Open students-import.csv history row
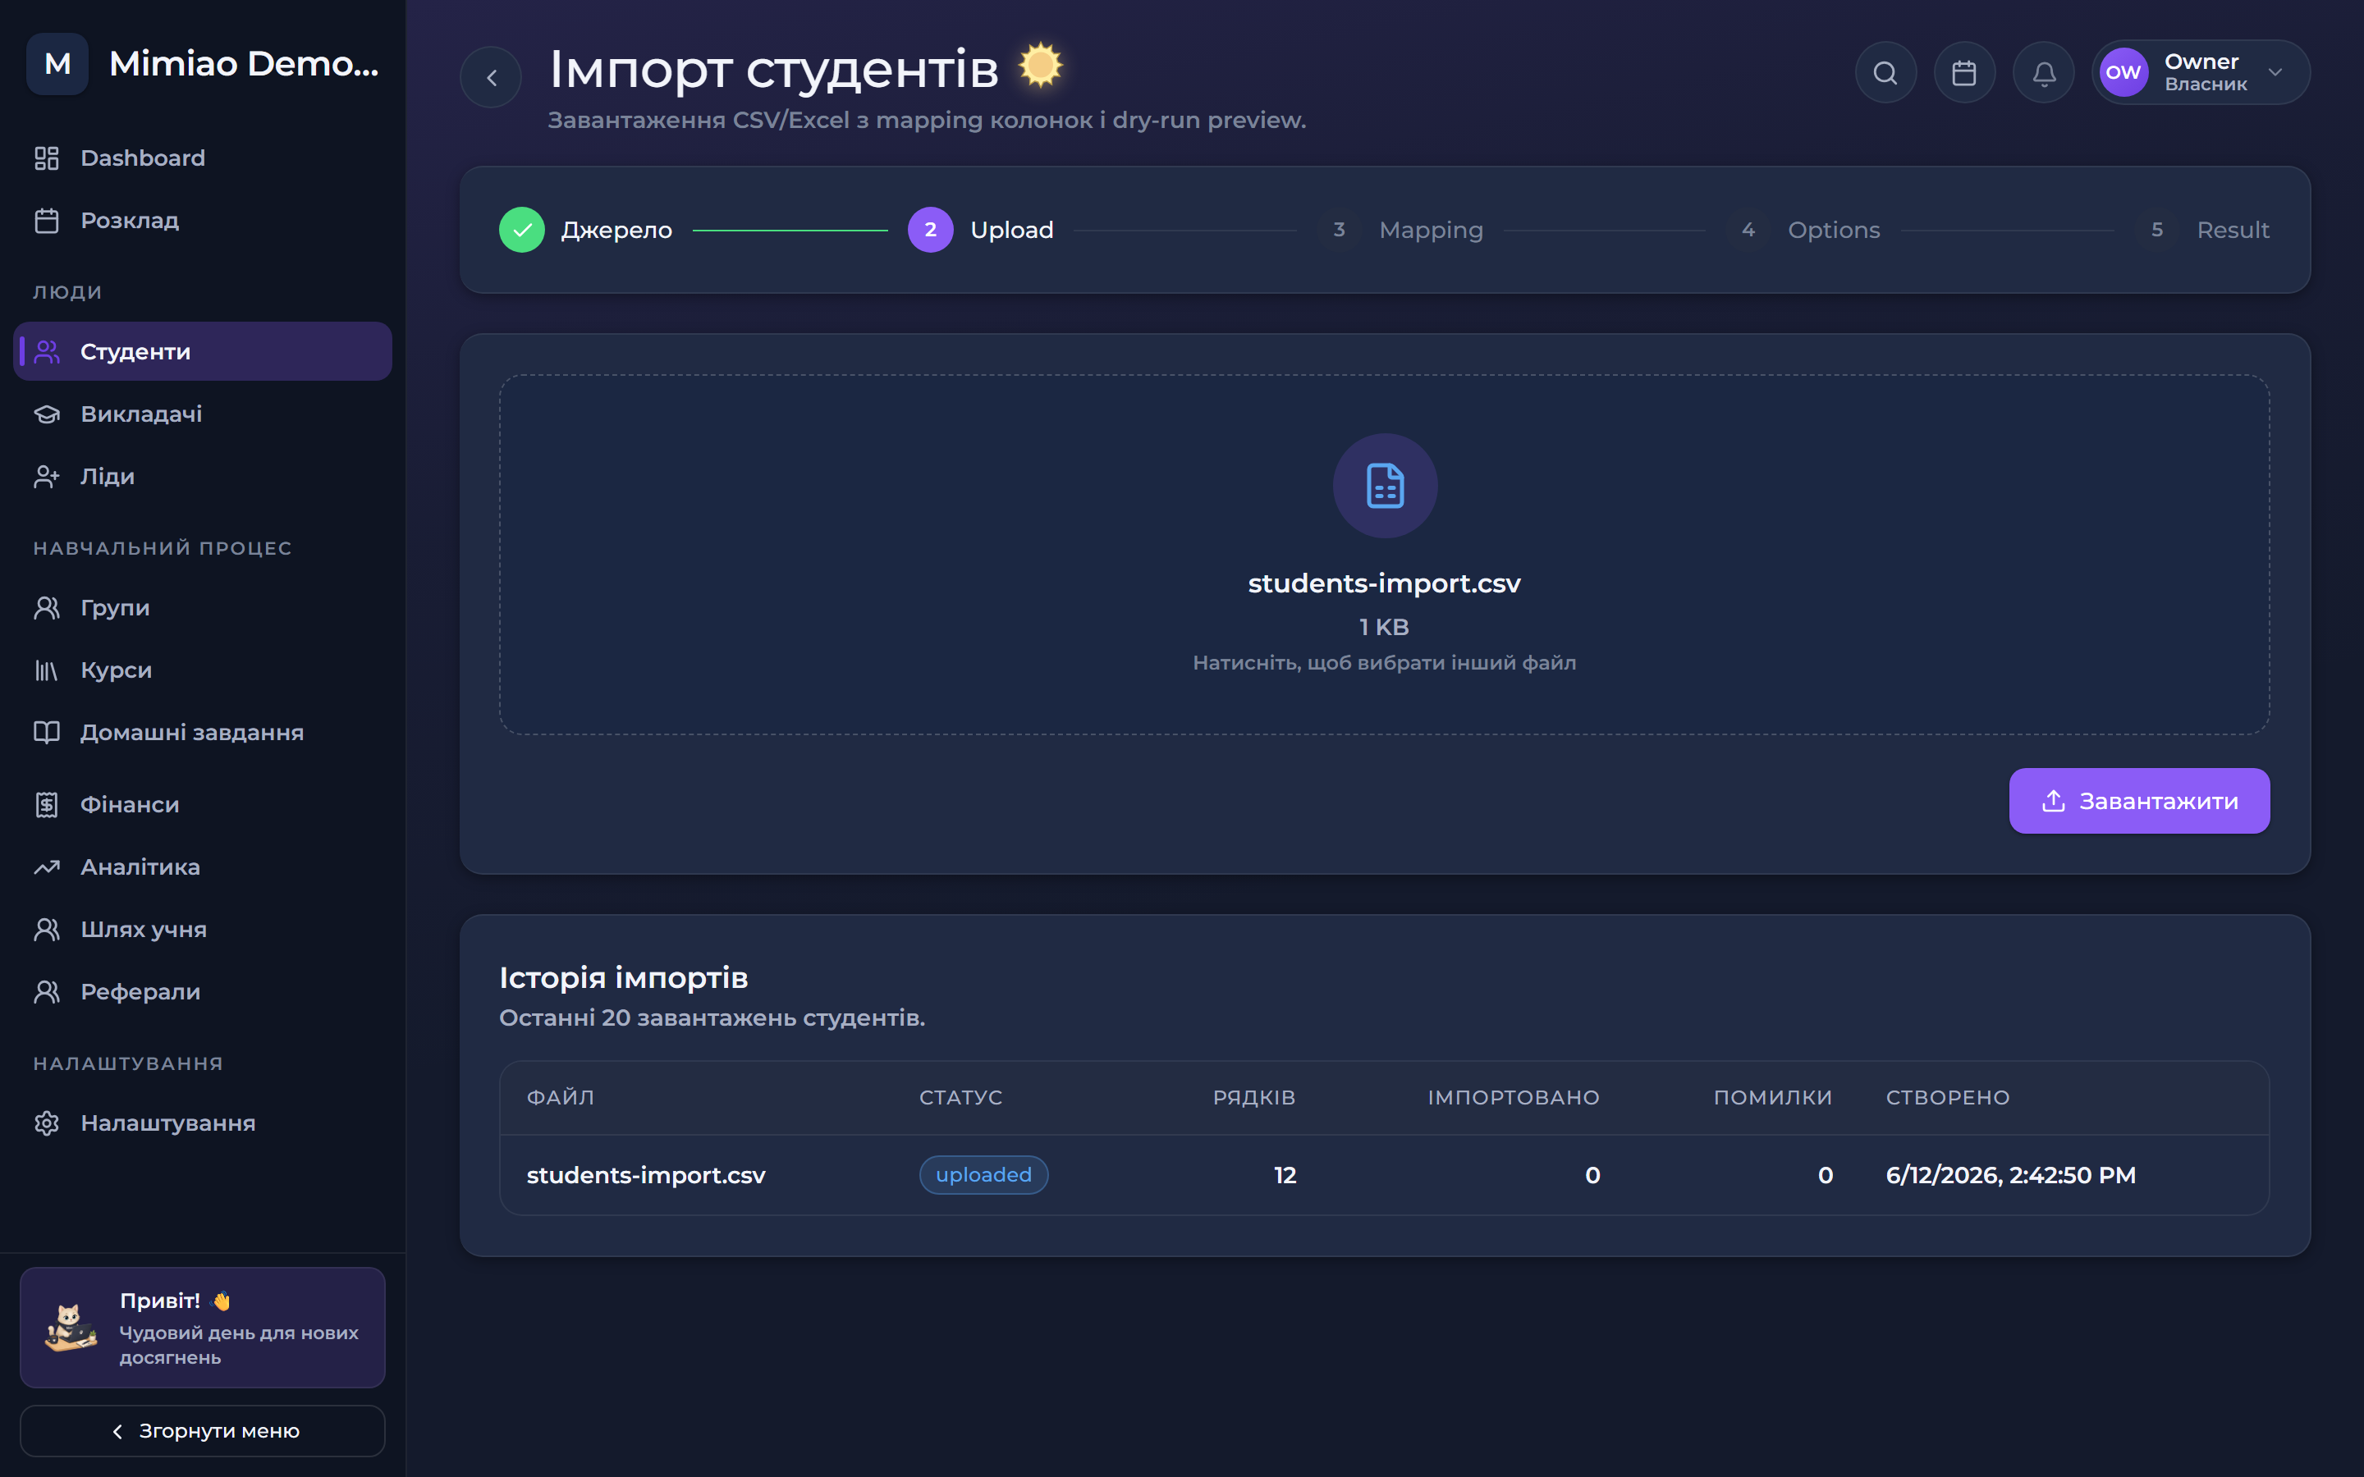 [1384, 1175]
